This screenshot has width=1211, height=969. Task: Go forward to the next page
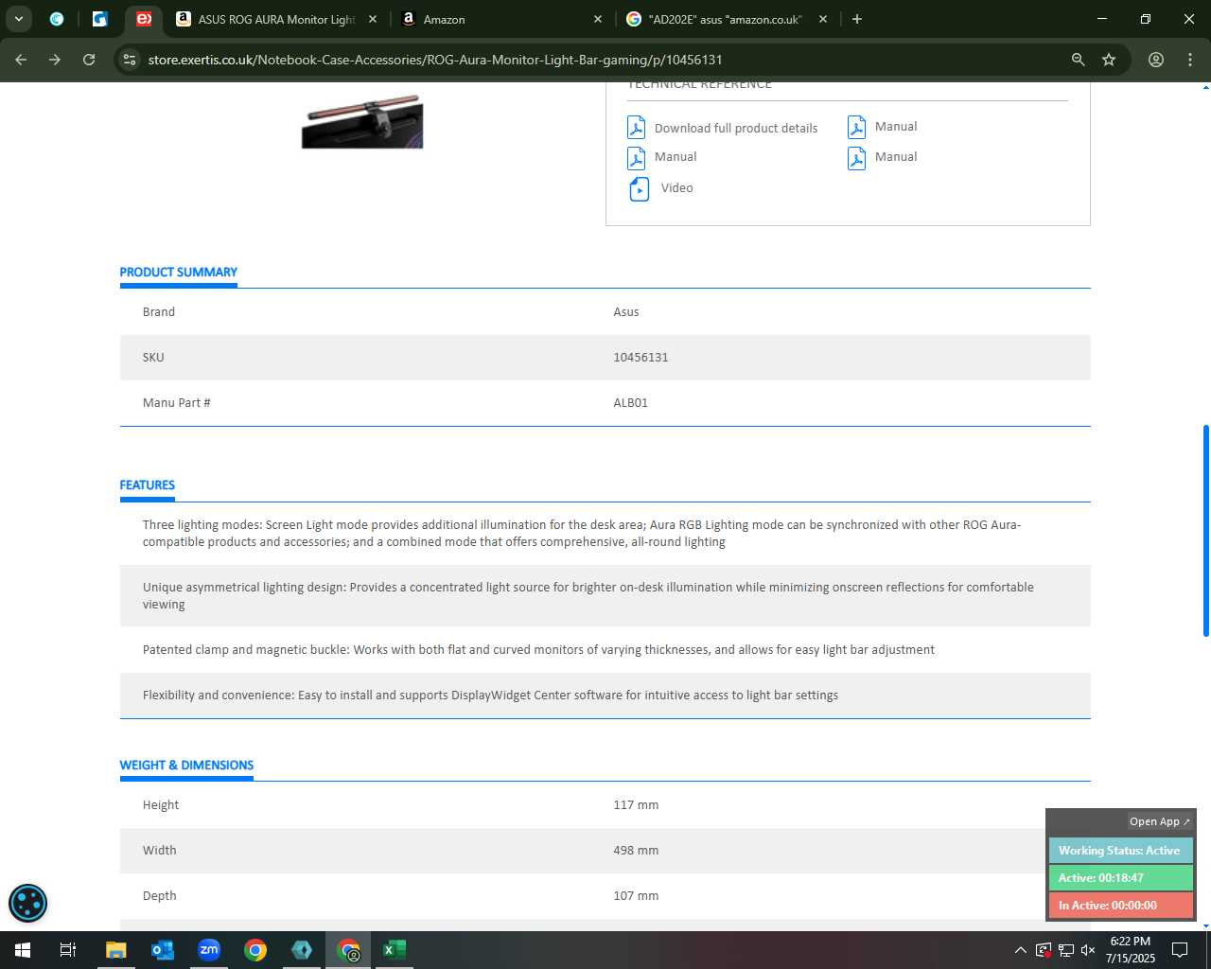coord(55,60)
